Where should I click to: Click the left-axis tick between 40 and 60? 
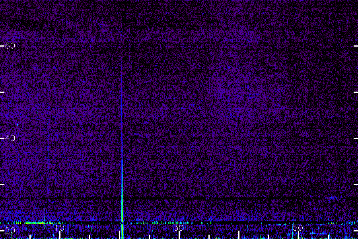tap(2, 92)
